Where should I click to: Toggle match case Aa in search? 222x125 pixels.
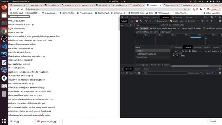pyautogui.click(x=122, y=25)
